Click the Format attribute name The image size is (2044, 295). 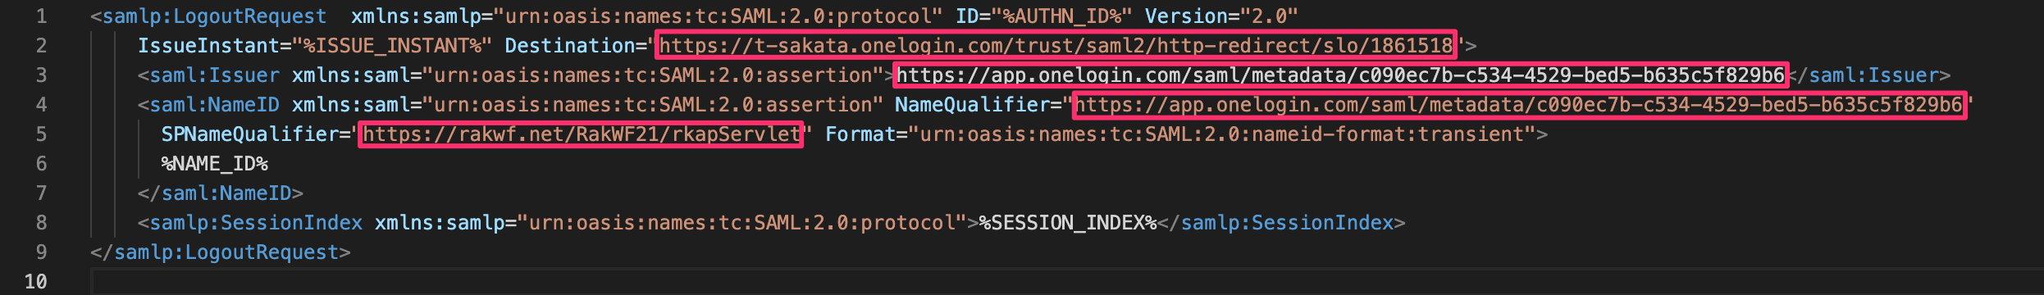(x=860, y=134)
